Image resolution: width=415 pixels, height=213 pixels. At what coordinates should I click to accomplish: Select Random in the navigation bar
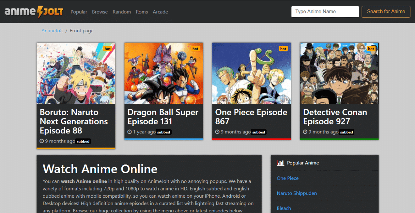pyautogui.click(x=122, y=12)
